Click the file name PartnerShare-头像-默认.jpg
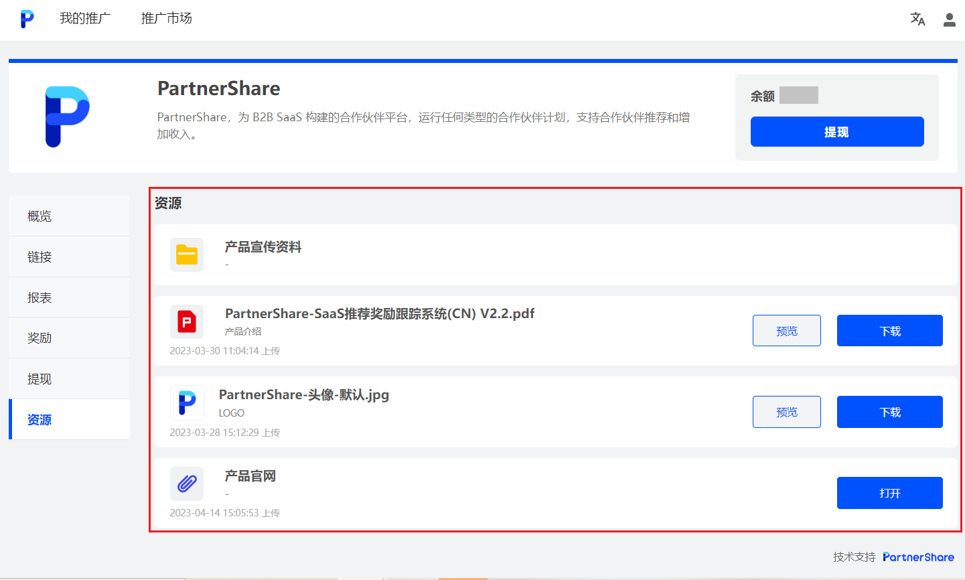Screen dimensions: 965x580 [x=304, y=394]
